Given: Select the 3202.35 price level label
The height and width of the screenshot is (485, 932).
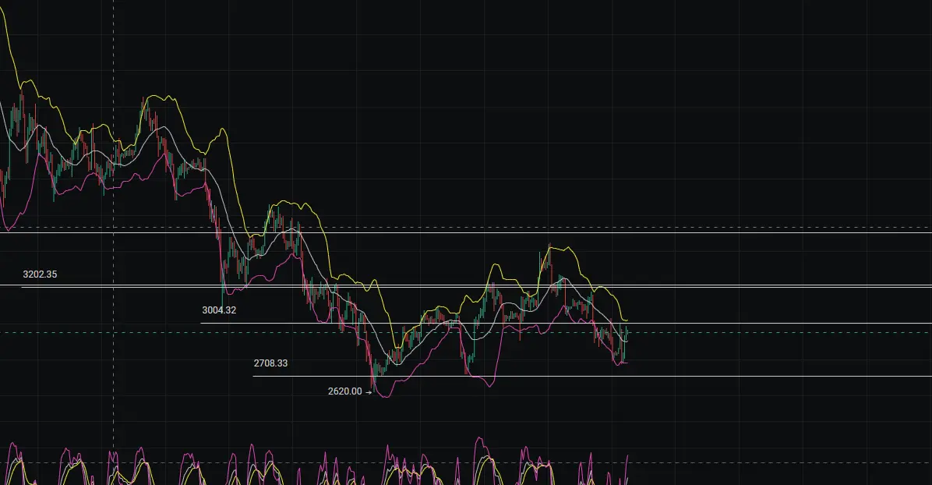Looking at the screenshot, I should [40, 274].
